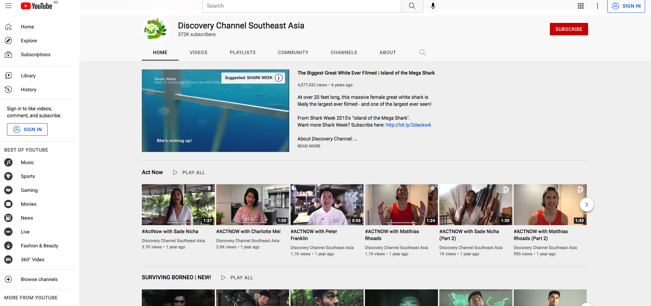This screenshot has width=651, height=306.
Task: Open The Biggest Great White Ever Filmed title
Action: [x=366, y=73]
